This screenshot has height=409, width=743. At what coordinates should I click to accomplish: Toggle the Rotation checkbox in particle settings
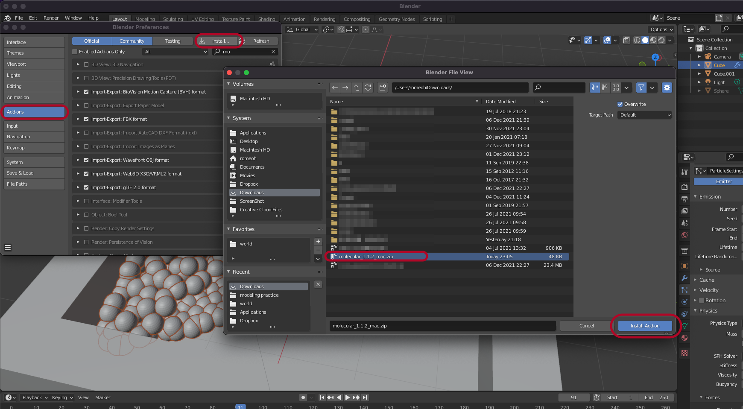702,301
